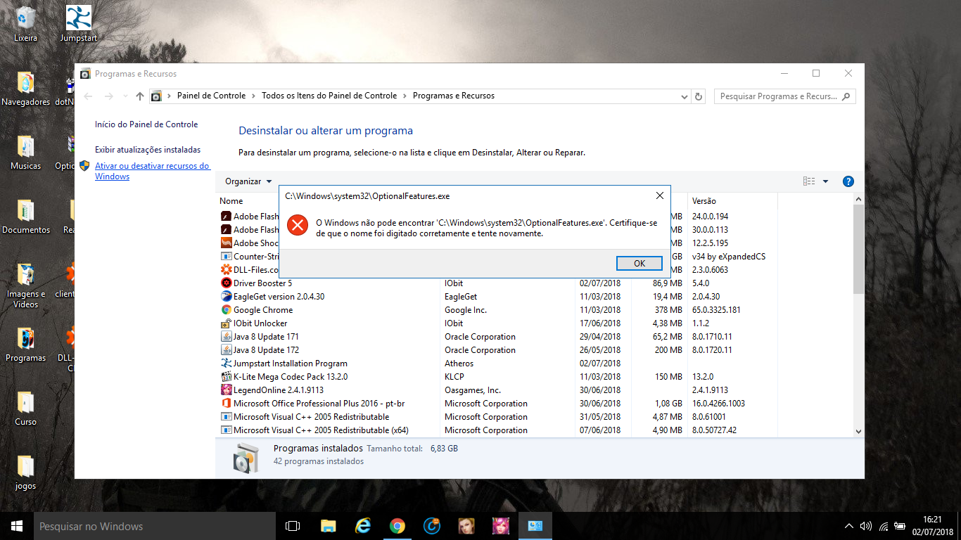This screenshot has width=961, height=540.
Task: Show hidden system tray icons
Action: (849, 526)
